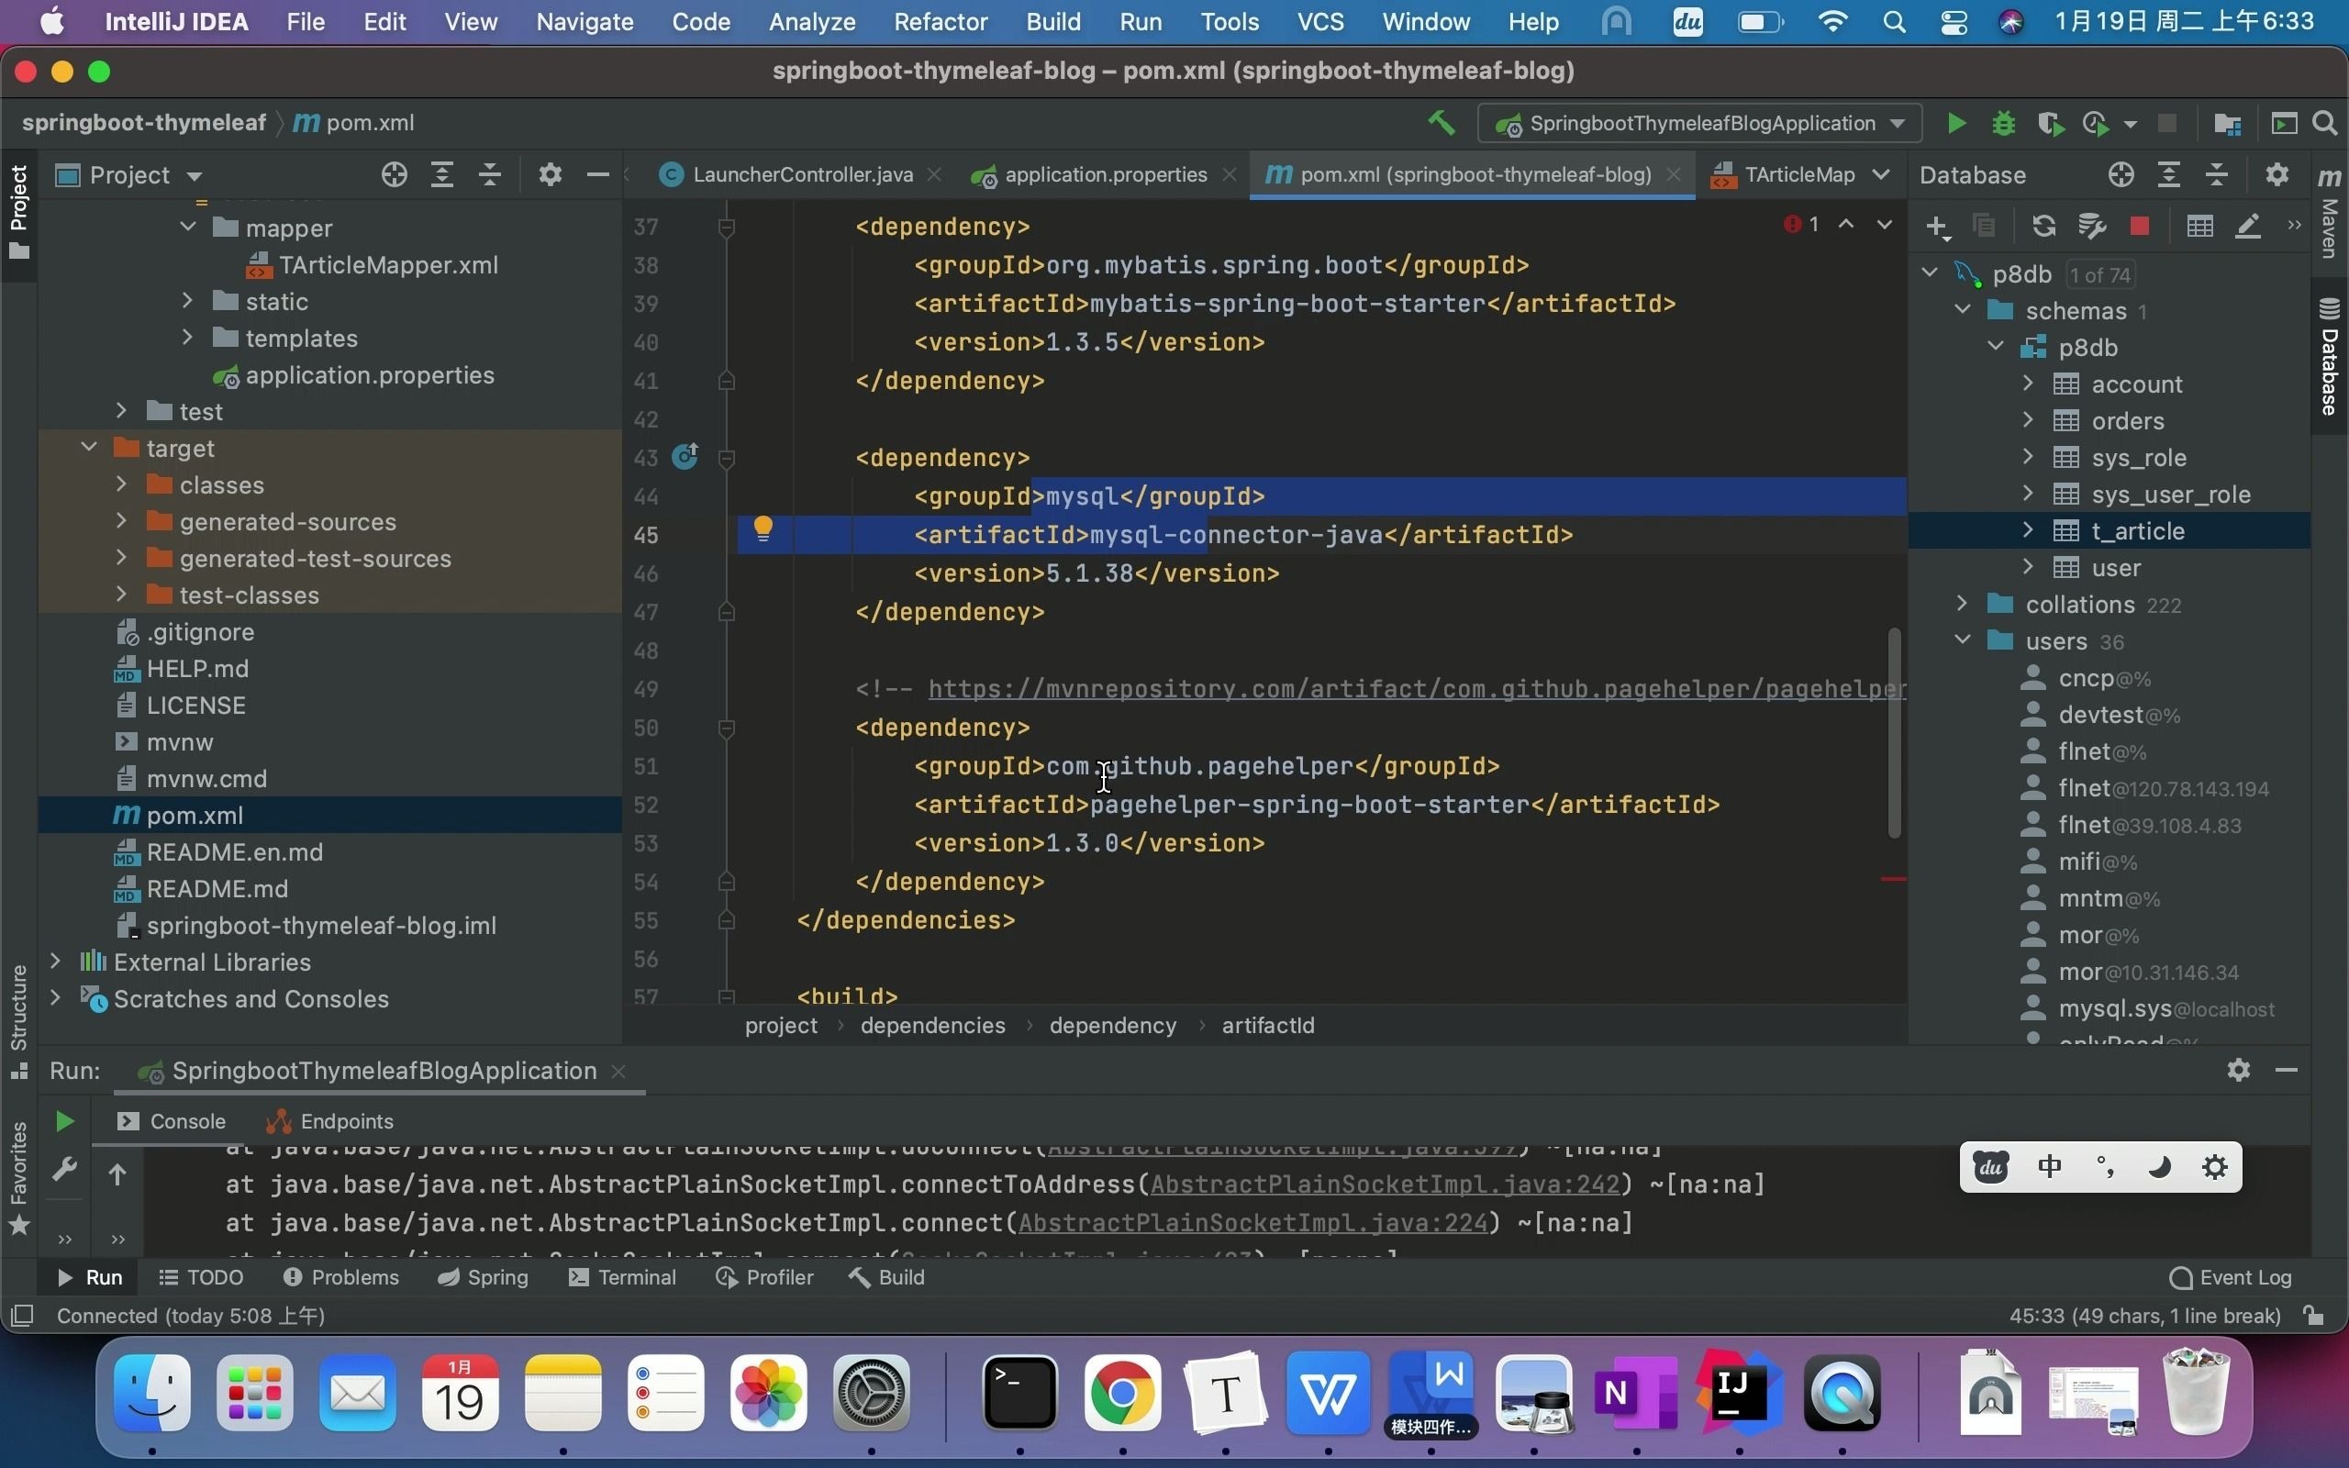Screen dimensions: 2349x1468
Task: Add a new data source with the plus icon
Action: (x=1936, y=226)
